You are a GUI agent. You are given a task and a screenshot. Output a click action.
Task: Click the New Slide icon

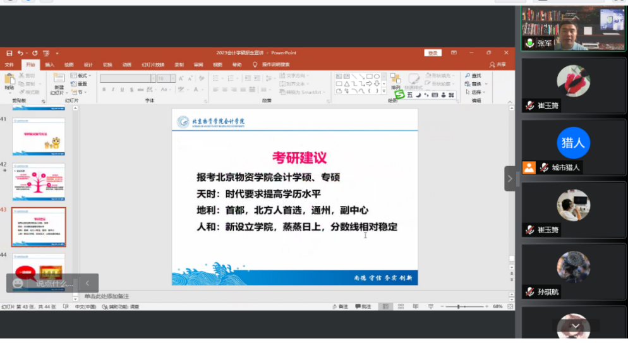tap(59, 79)
